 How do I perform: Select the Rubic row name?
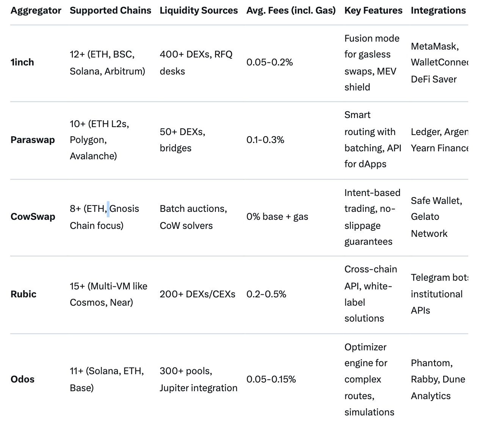24,294
